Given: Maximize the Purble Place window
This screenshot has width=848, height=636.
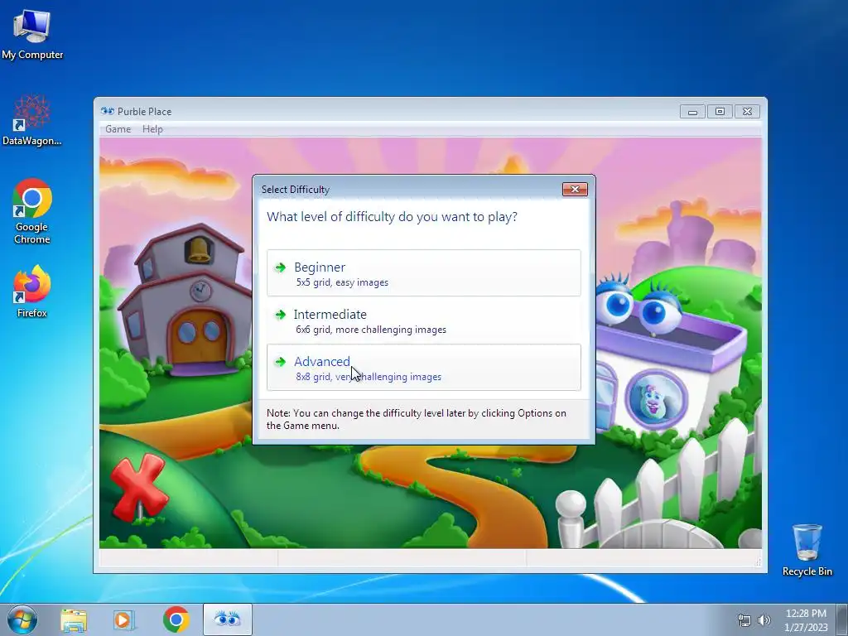Looking at the screenshot, I should pos(720,112).
